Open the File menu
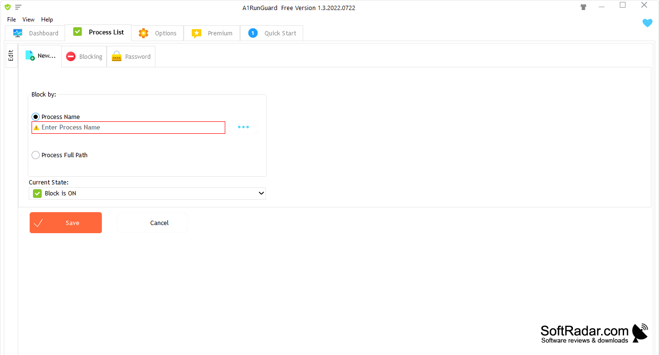This screenshot has width=659, height=355. [11, 20]
